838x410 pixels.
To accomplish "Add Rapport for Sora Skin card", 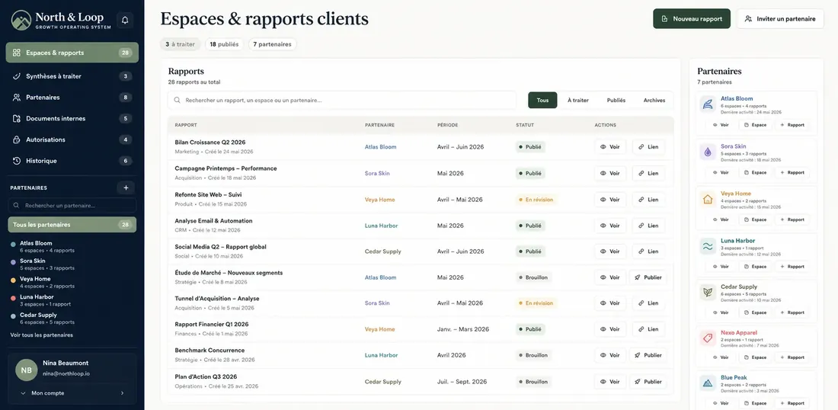I will tap(792, 173).
